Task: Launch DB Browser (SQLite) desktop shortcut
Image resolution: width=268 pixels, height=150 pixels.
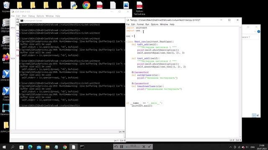Action: [x=5, y=42]
